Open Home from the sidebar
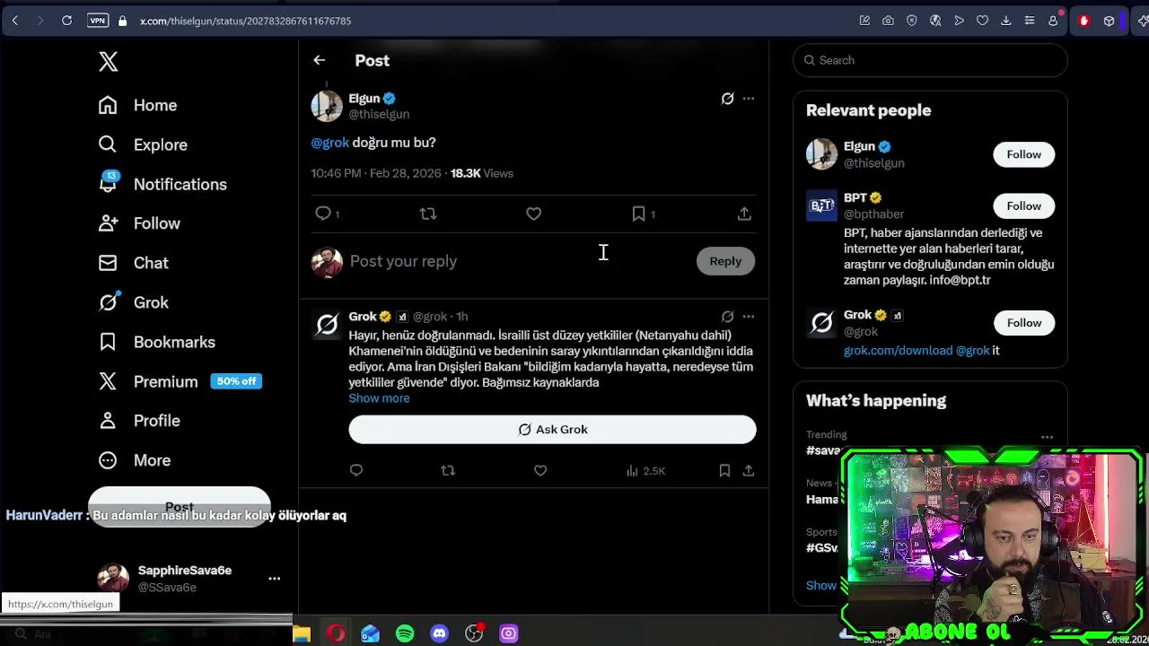The height and width of the screenshot is (646, 1149). tap(138, 105)
